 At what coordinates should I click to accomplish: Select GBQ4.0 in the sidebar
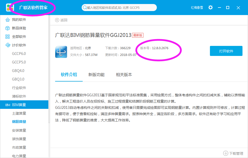point(18,71)
